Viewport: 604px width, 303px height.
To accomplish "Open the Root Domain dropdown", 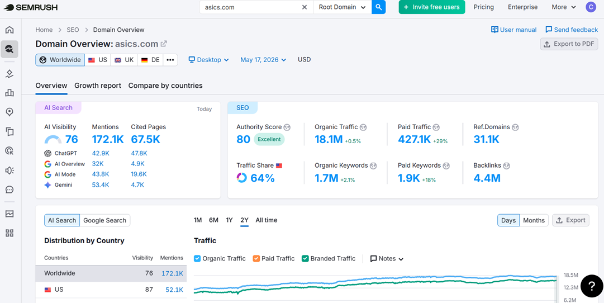I will tap(343, 7).
